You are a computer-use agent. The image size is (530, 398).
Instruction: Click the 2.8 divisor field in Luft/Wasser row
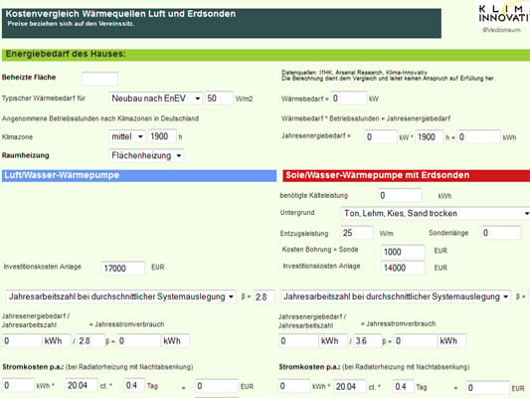[90, 340]
